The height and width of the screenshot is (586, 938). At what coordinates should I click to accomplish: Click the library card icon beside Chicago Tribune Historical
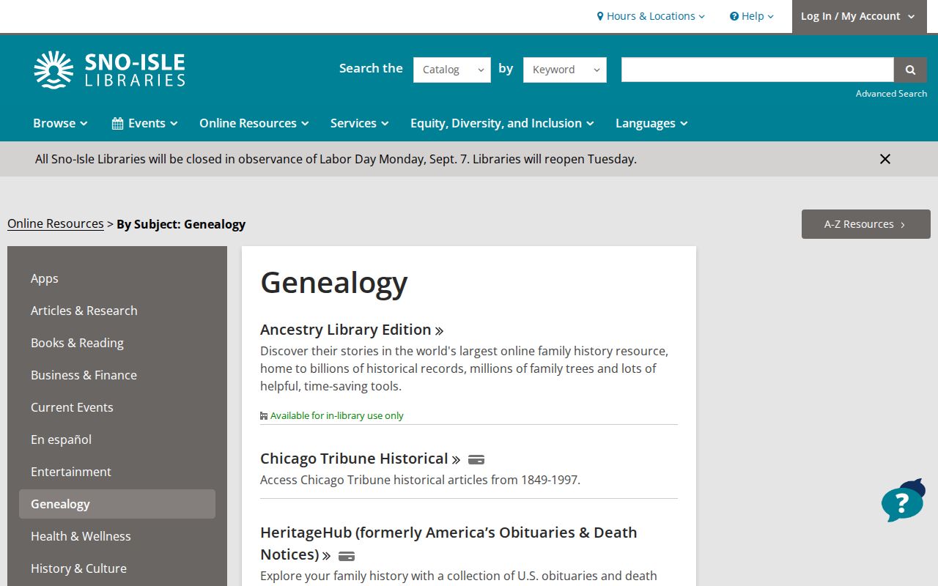(476, 460)
